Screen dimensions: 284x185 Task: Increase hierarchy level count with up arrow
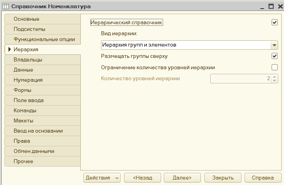point(274,77)
